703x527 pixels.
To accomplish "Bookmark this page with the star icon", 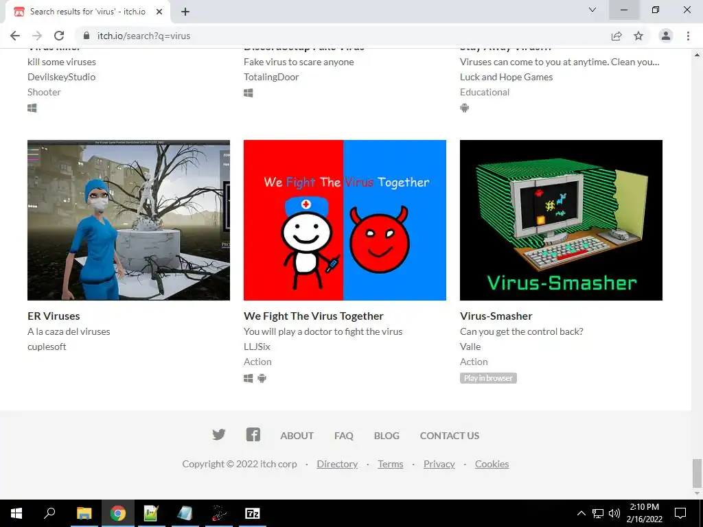I will (x=638, y=36).
